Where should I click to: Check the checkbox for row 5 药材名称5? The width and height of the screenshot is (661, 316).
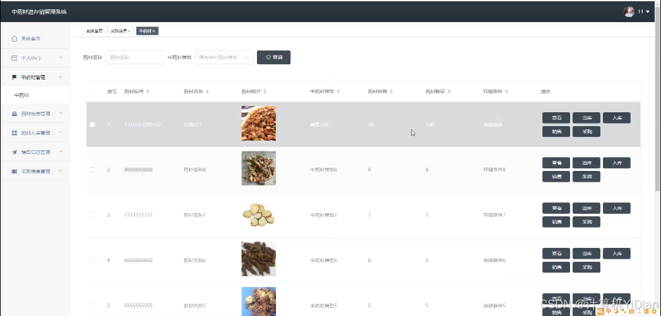click(x=92, y=305)
